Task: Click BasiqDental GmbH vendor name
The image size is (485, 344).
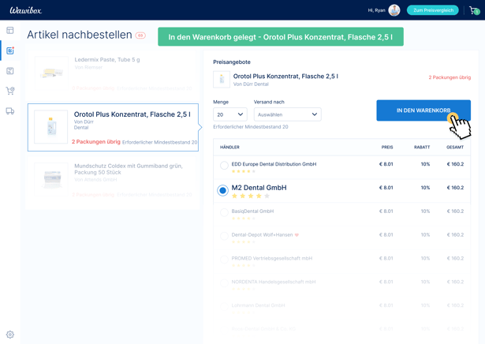Action: point(252,211)
